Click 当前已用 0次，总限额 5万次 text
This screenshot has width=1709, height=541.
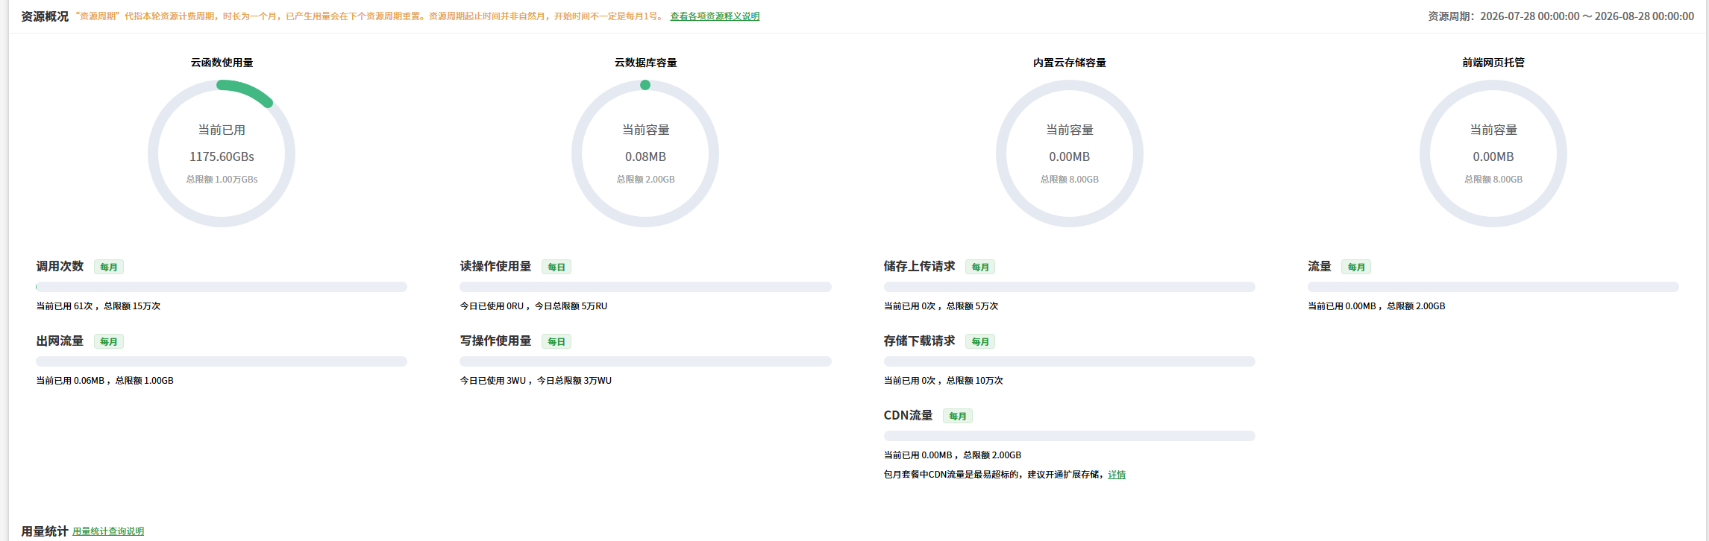tap(941, 306)
